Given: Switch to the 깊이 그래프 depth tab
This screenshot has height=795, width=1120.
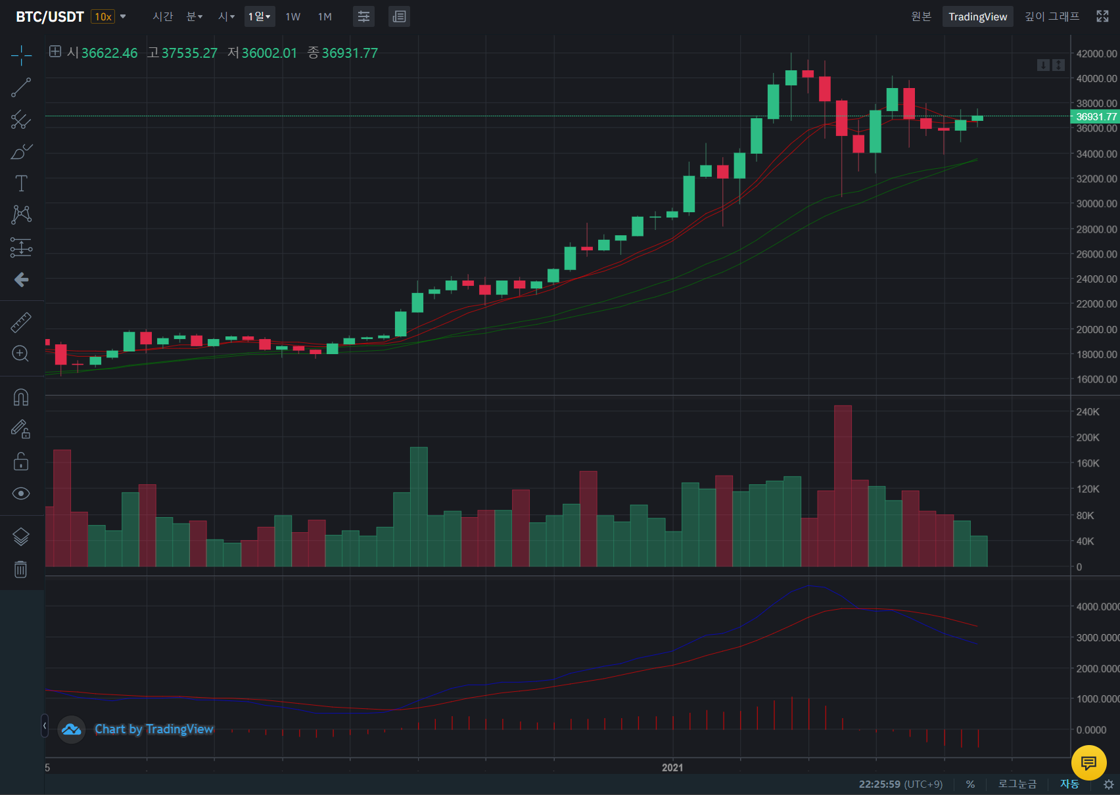Looking at the screenshot, I should [1052, 16].
